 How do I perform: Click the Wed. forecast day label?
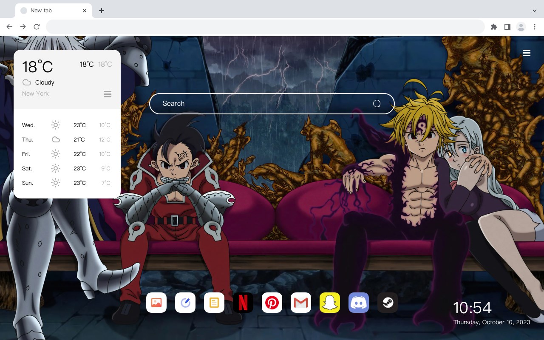(x=28, y=125)
